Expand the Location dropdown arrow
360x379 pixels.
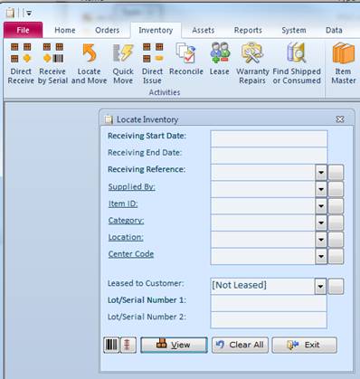(321, 240)
